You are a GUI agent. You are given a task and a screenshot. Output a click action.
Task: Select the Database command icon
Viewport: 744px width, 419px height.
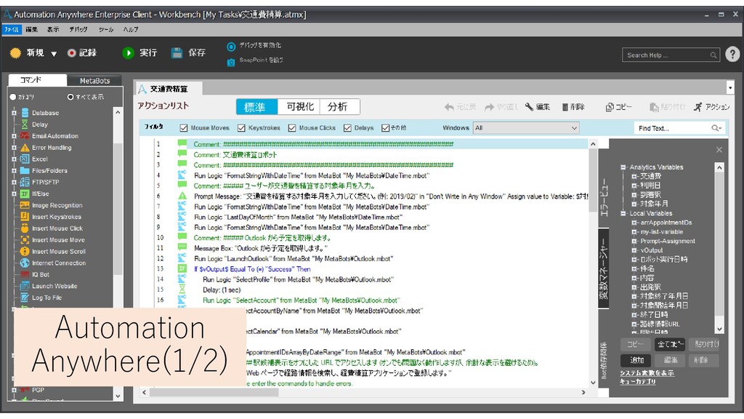(x=25, y=113)
